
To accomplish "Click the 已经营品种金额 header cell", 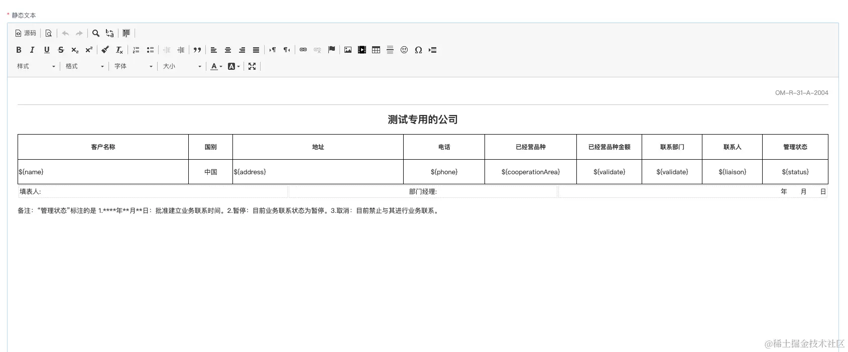I will pos(609,147).
